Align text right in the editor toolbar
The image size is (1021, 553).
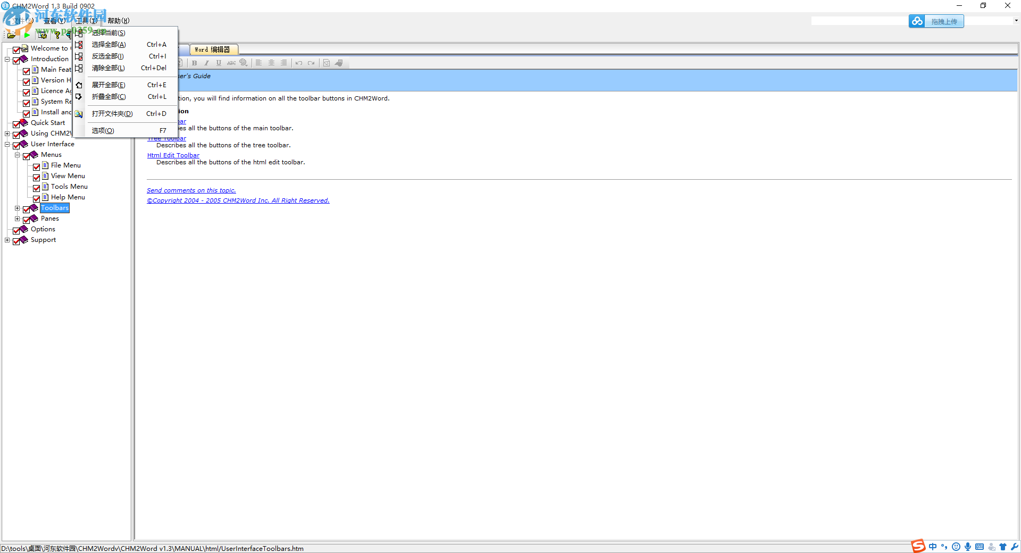[284, 63]
